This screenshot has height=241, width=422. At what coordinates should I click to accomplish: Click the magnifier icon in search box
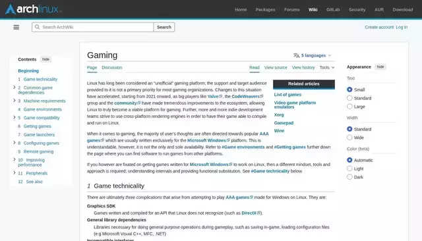pyautogui.click(x=37, y=27)
